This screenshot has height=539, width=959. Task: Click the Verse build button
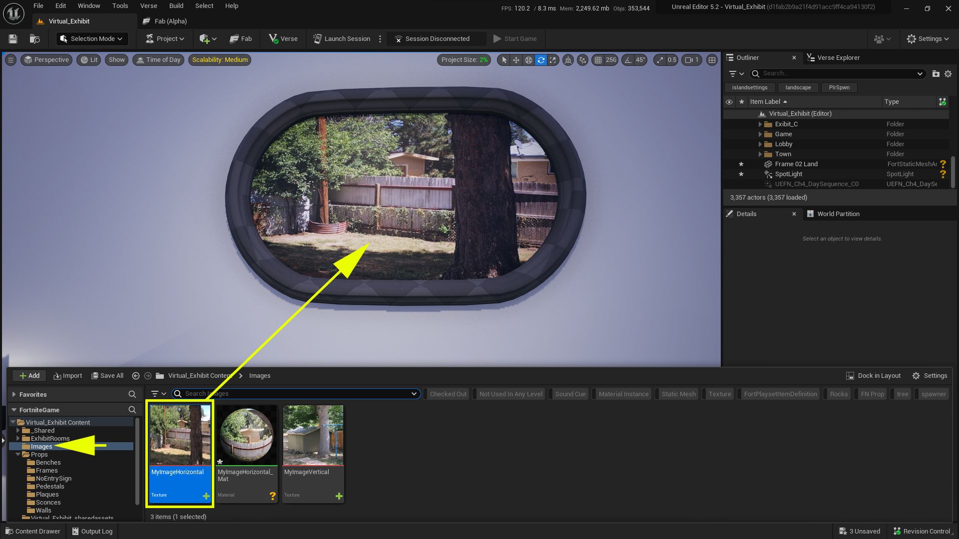pos(283,39)
